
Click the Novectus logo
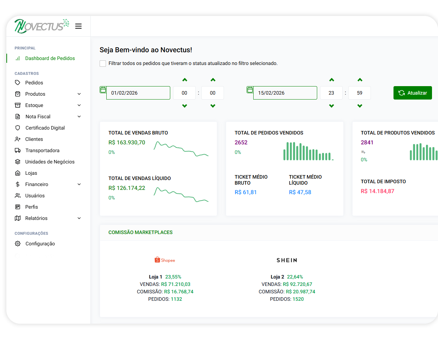point(40,26)
